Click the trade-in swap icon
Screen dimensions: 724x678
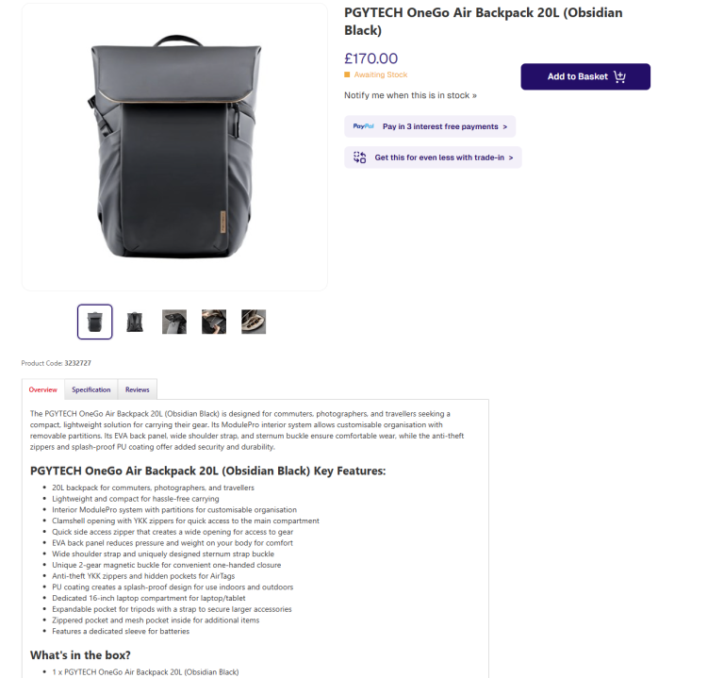(x=360, y=157)
